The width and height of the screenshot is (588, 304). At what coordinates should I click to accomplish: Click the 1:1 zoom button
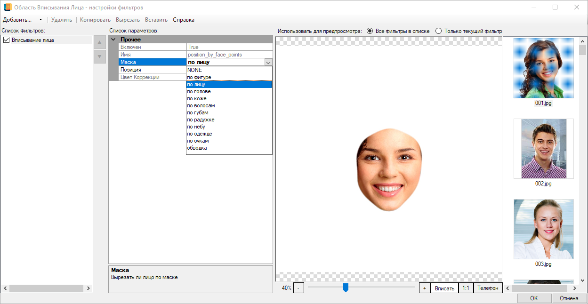466,288
